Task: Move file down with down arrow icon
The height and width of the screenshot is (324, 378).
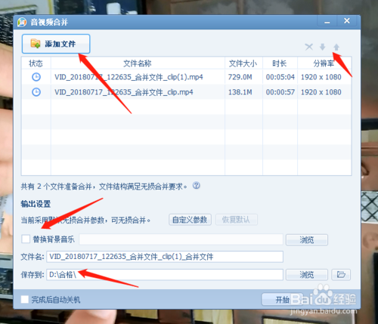Action: pos(322,47)
